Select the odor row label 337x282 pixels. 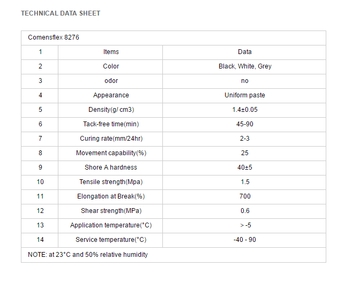click(111, 81)
